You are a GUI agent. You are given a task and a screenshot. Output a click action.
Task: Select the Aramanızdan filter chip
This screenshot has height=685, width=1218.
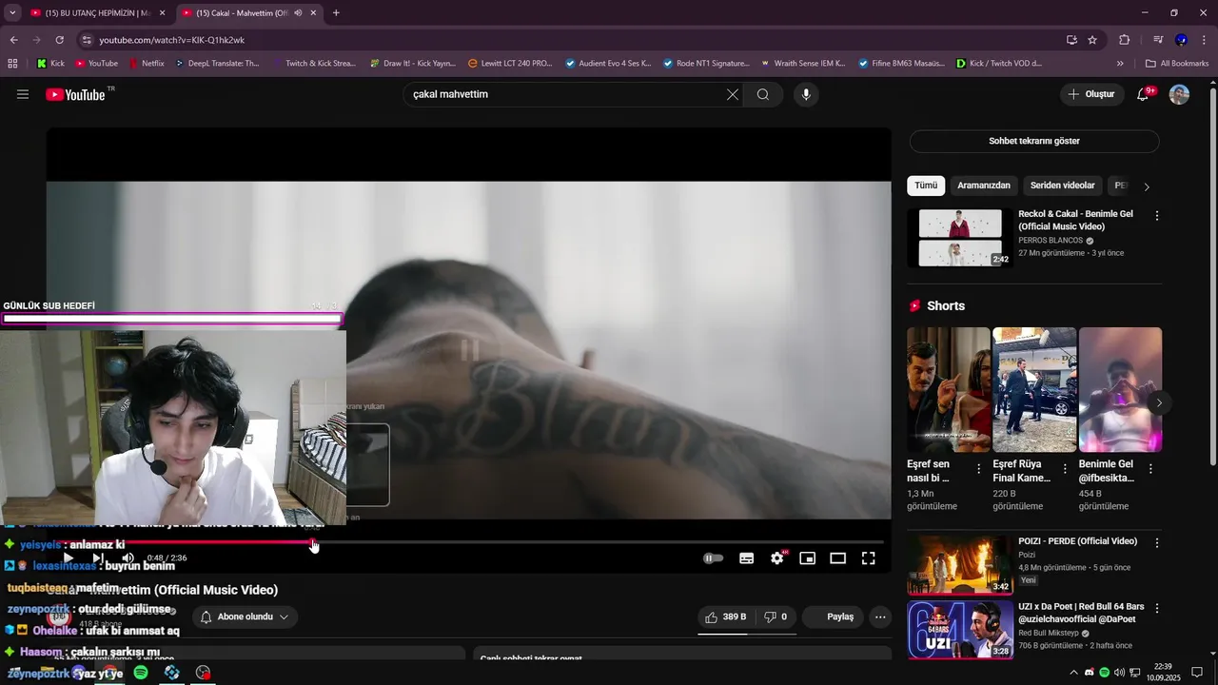click(984, 186)
